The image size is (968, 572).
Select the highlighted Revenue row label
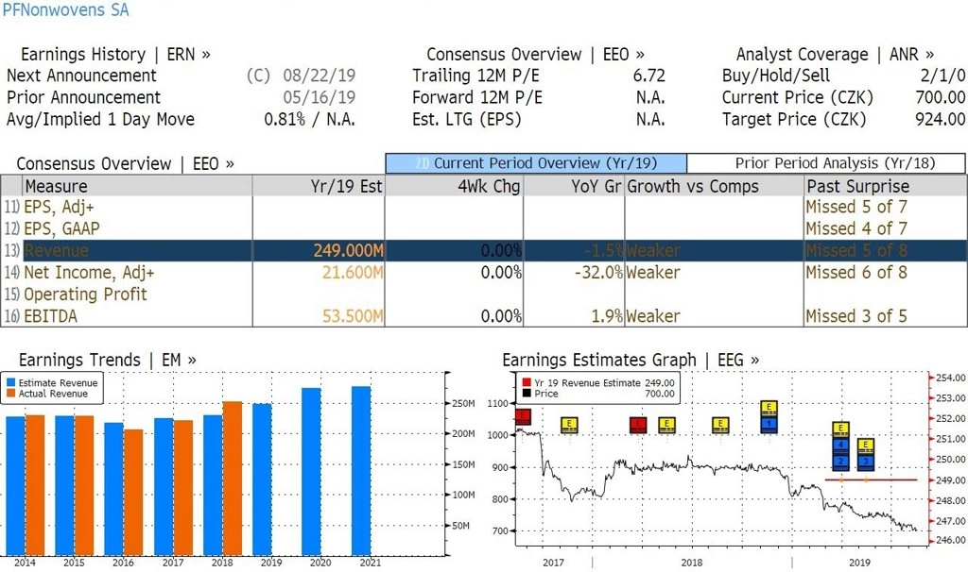56,251
